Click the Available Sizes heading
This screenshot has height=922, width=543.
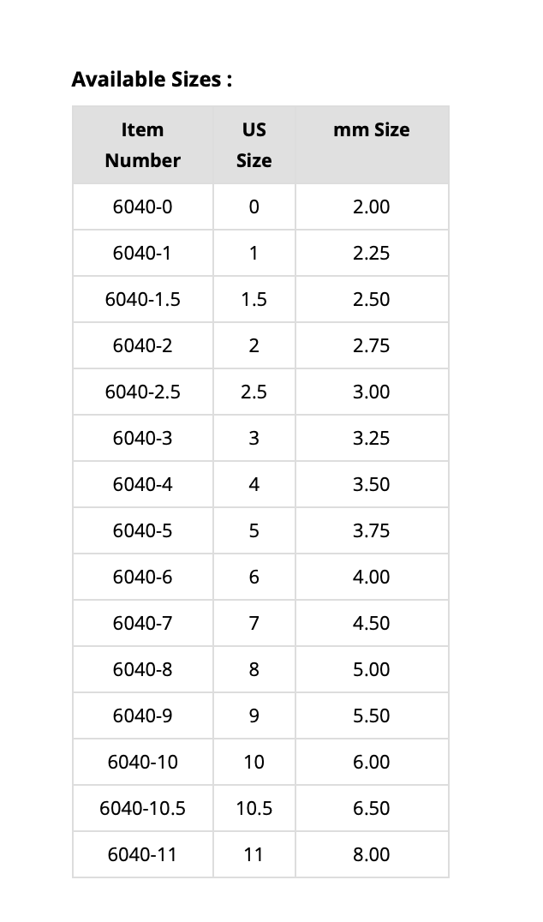pyautogui.click(x=152, y=80)
